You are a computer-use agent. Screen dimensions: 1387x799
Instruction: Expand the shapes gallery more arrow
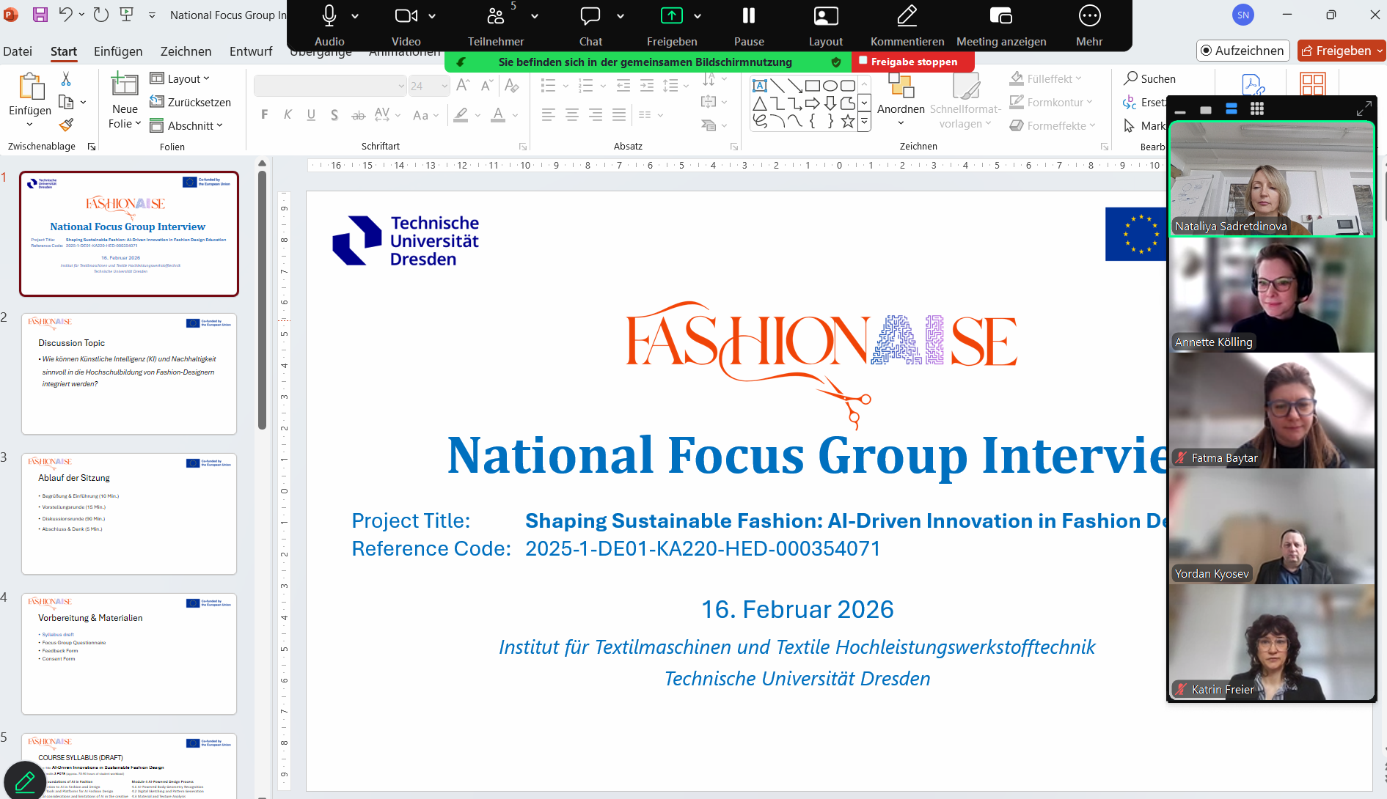pyautogui.click(x=864, y=121)
